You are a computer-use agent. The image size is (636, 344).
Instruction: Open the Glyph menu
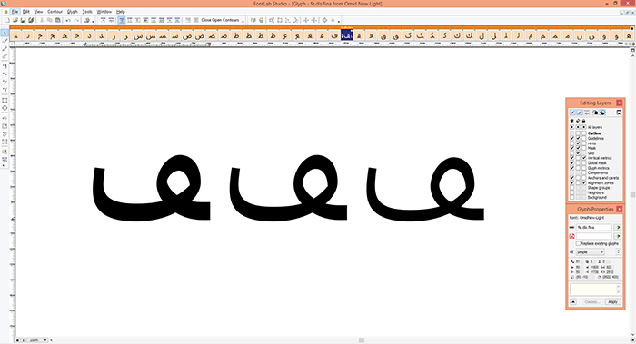pos(72,12)
